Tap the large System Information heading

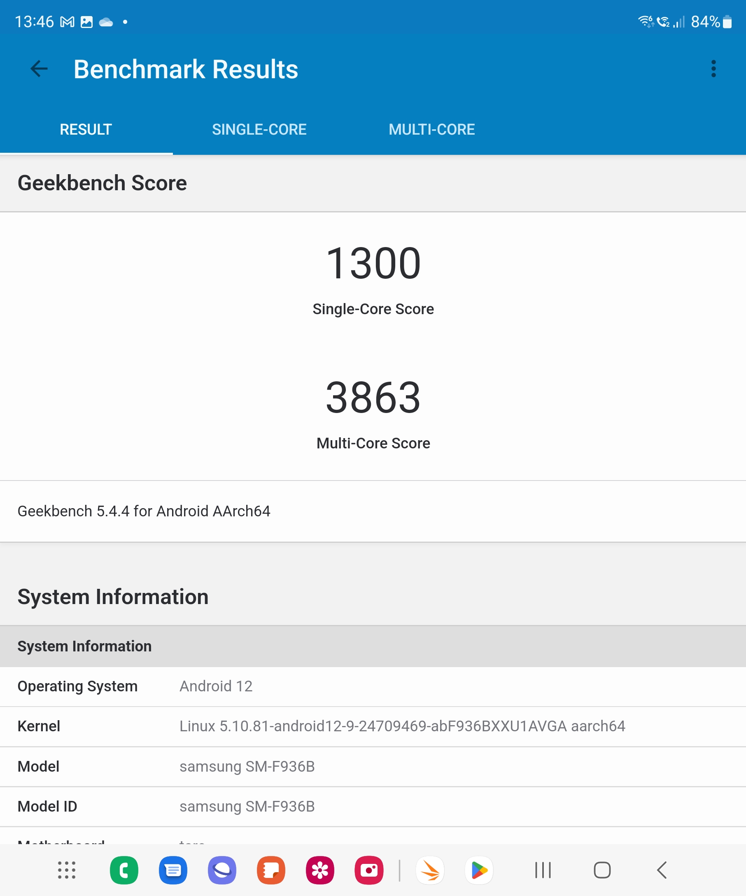(x=113, y=597)
